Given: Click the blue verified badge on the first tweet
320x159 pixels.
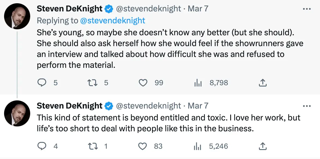Looking at the screenshot, I should (x=109, y=8).
